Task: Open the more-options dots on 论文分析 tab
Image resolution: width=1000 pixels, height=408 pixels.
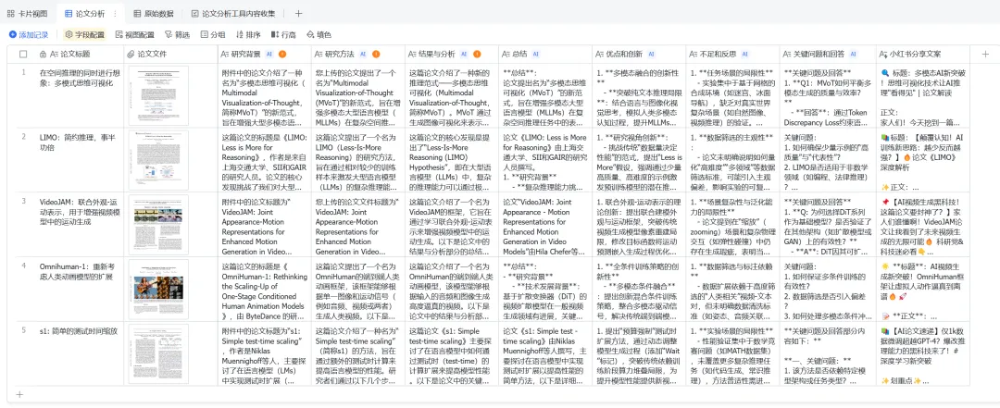Action: [x=114, y=13]
